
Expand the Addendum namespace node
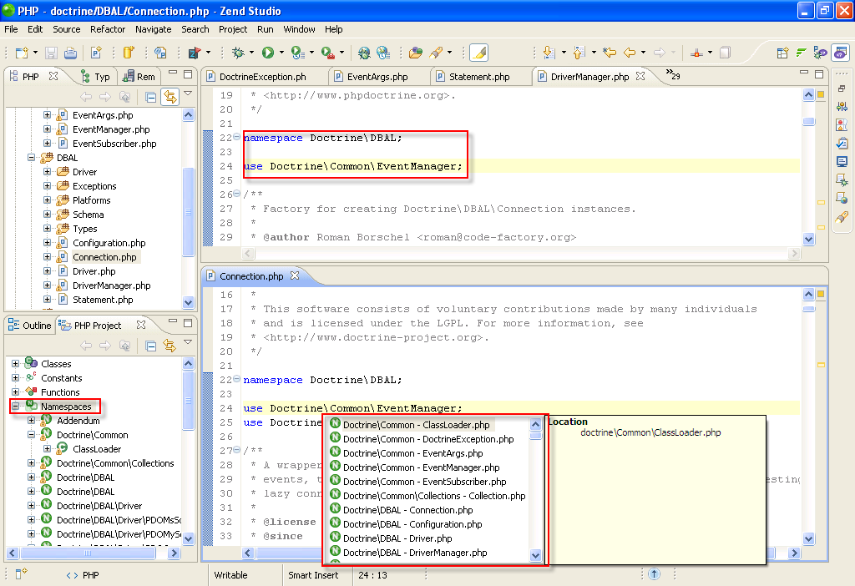32,421
